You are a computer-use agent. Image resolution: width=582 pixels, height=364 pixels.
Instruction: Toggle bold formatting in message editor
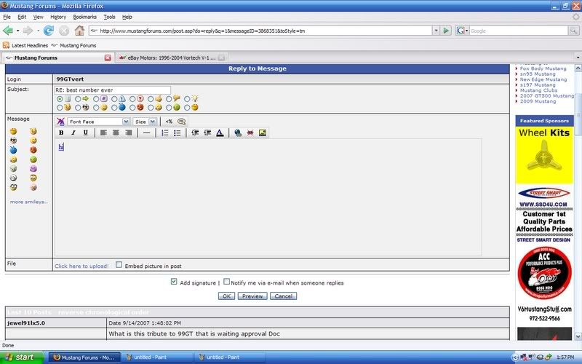click(x=61, y=132)
